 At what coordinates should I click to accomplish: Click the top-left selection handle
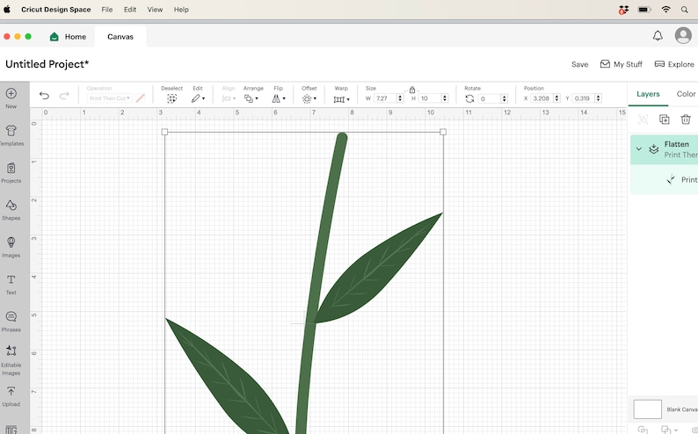[x=164, y=132]
